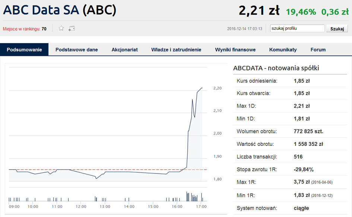Screen dimensions: 352x217
Task: Click the current price 2,21 zł
Action: pyautogui.click(x=259, y=10)
